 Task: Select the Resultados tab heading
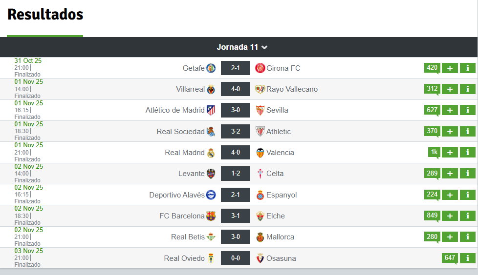45,15
